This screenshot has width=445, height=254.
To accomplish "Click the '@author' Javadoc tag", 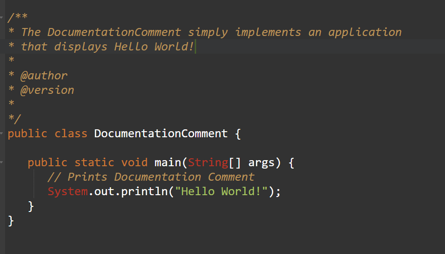I will click(44, 76).
